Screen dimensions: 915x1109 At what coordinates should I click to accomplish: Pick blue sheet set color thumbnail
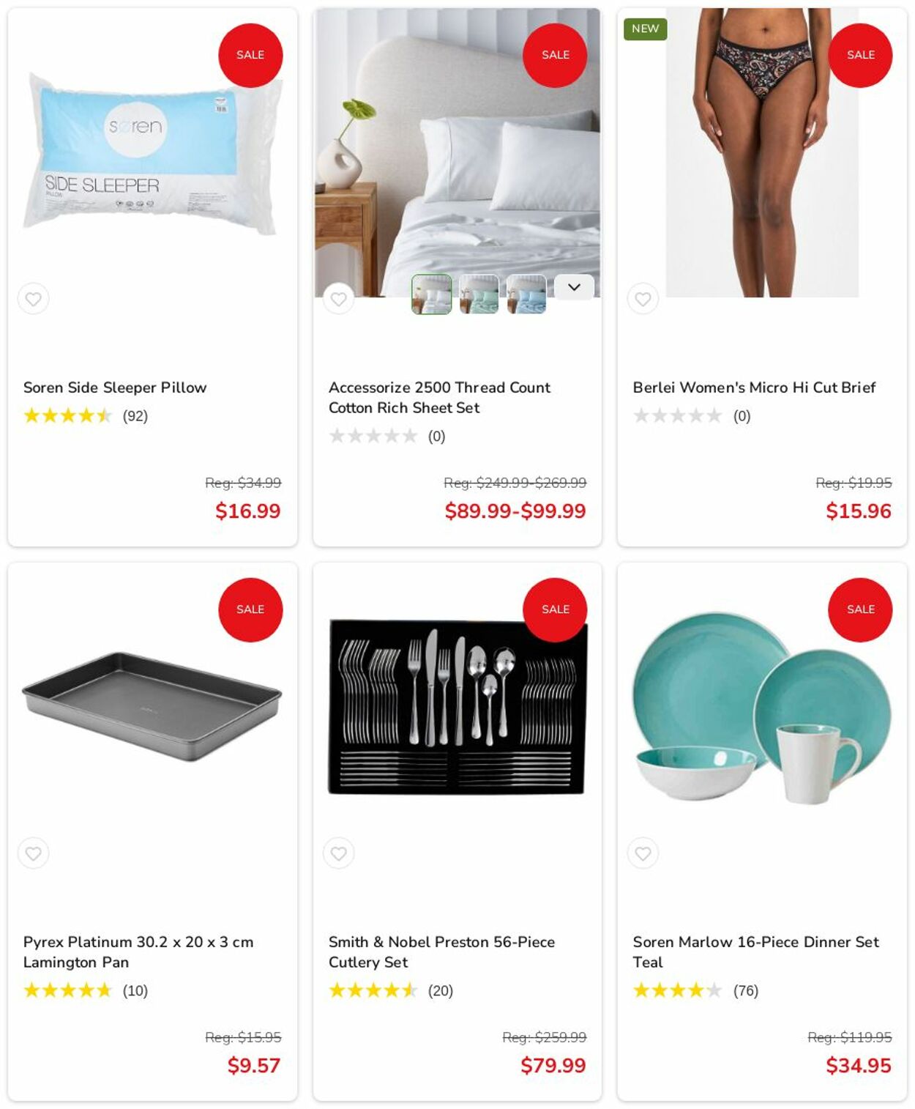tap(526, 294)
